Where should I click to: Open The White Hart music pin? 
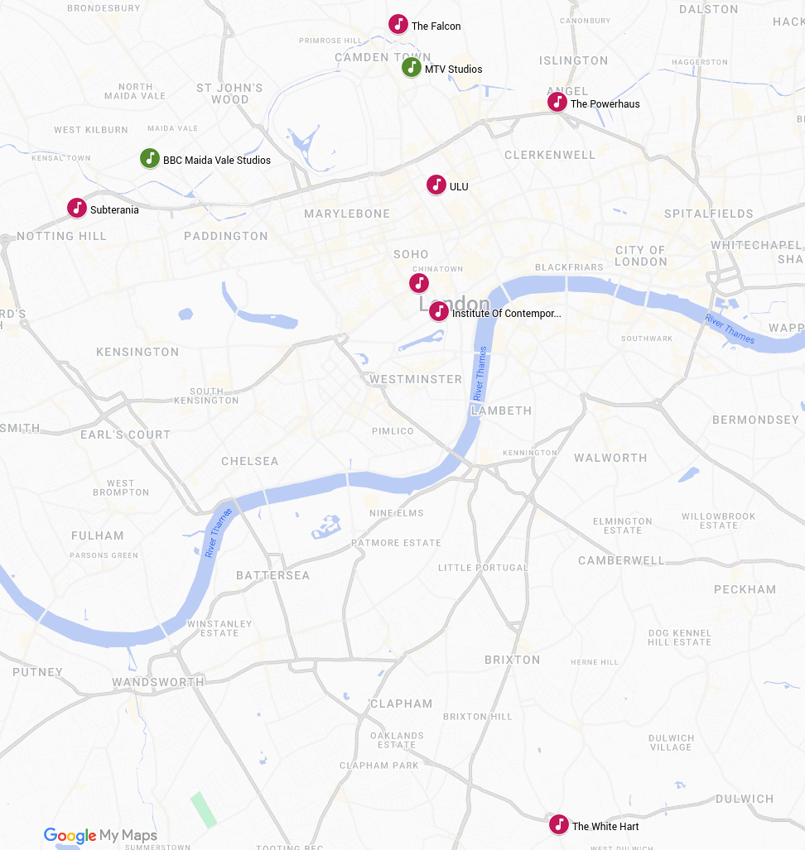(x=559, y=824)
